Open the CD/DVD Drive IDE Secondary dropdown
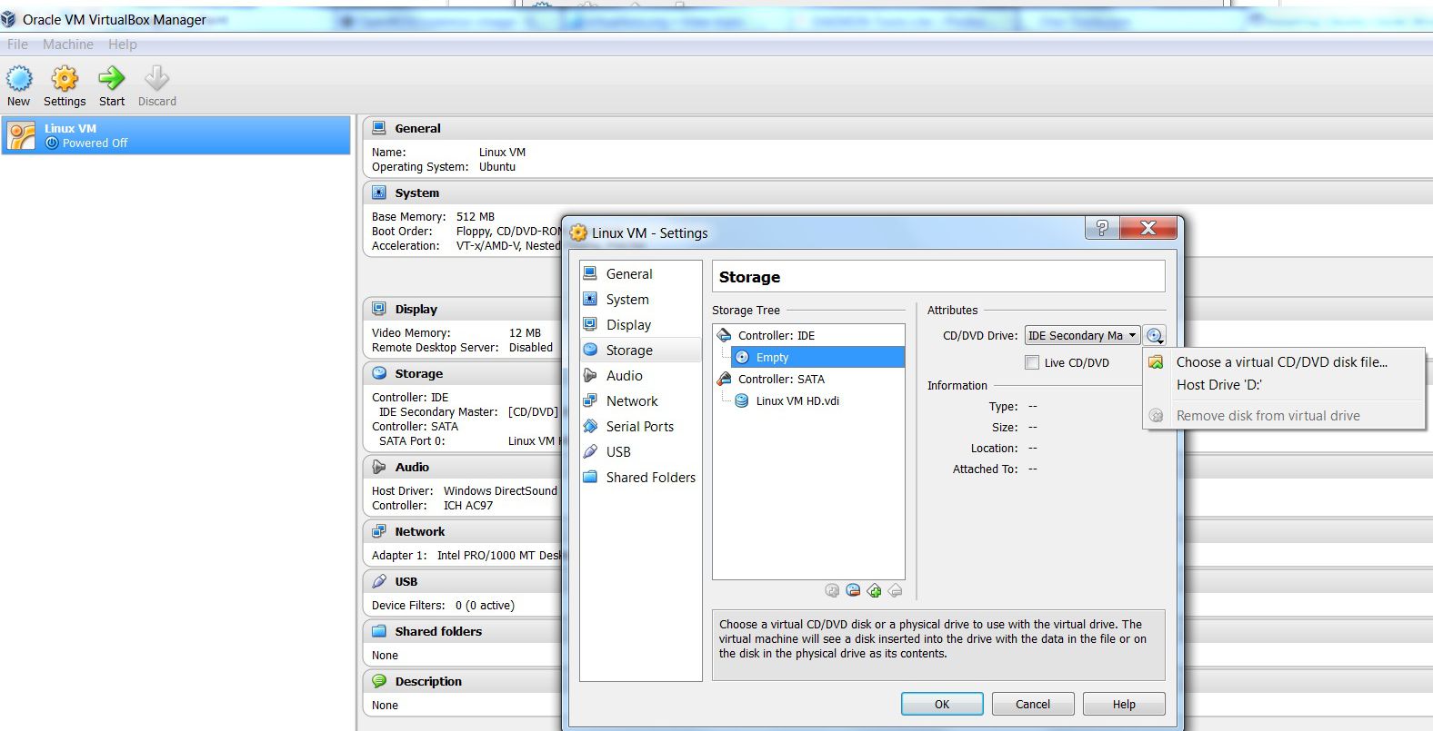 tap(1082, 336)
